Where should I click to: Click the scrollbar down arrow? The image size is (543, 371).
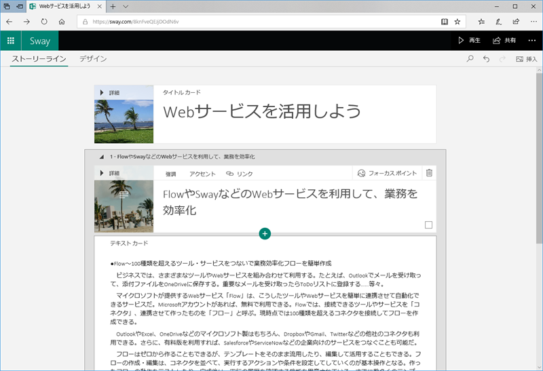[540, 367]
